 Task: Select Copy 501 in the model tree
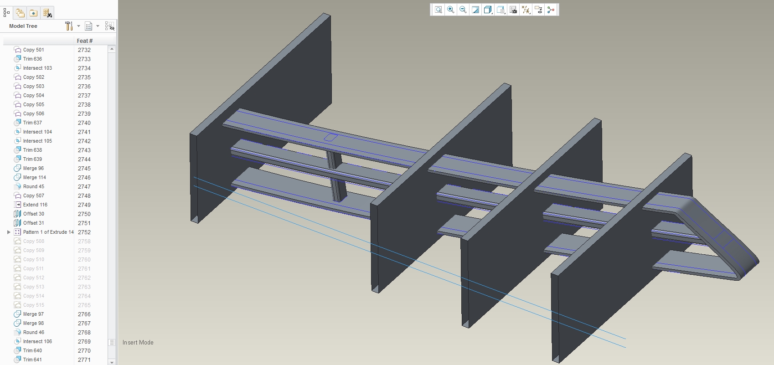(x=34, y=50)
